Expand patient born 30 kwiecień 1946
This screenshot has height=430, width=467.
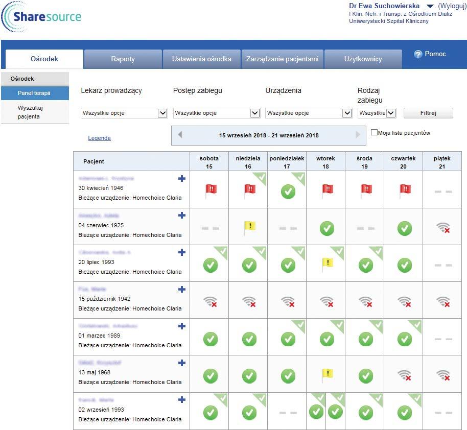(182, 178)
